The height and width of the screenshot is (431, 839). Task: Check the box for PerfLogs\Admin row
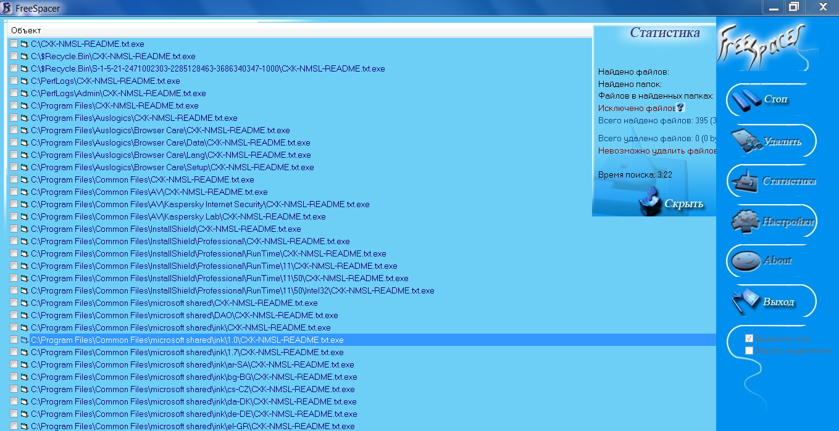pyautogui.click(x=14, y=93)
